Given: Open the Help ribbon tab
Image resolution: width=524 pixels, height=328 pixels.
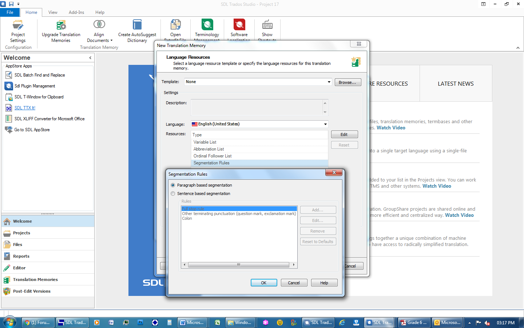Looking at the screenshot, I should [100, 12].
